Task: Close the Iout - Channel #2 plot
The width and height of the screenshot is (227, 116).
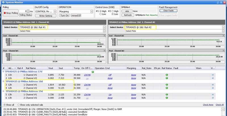Action: (224, 35)
